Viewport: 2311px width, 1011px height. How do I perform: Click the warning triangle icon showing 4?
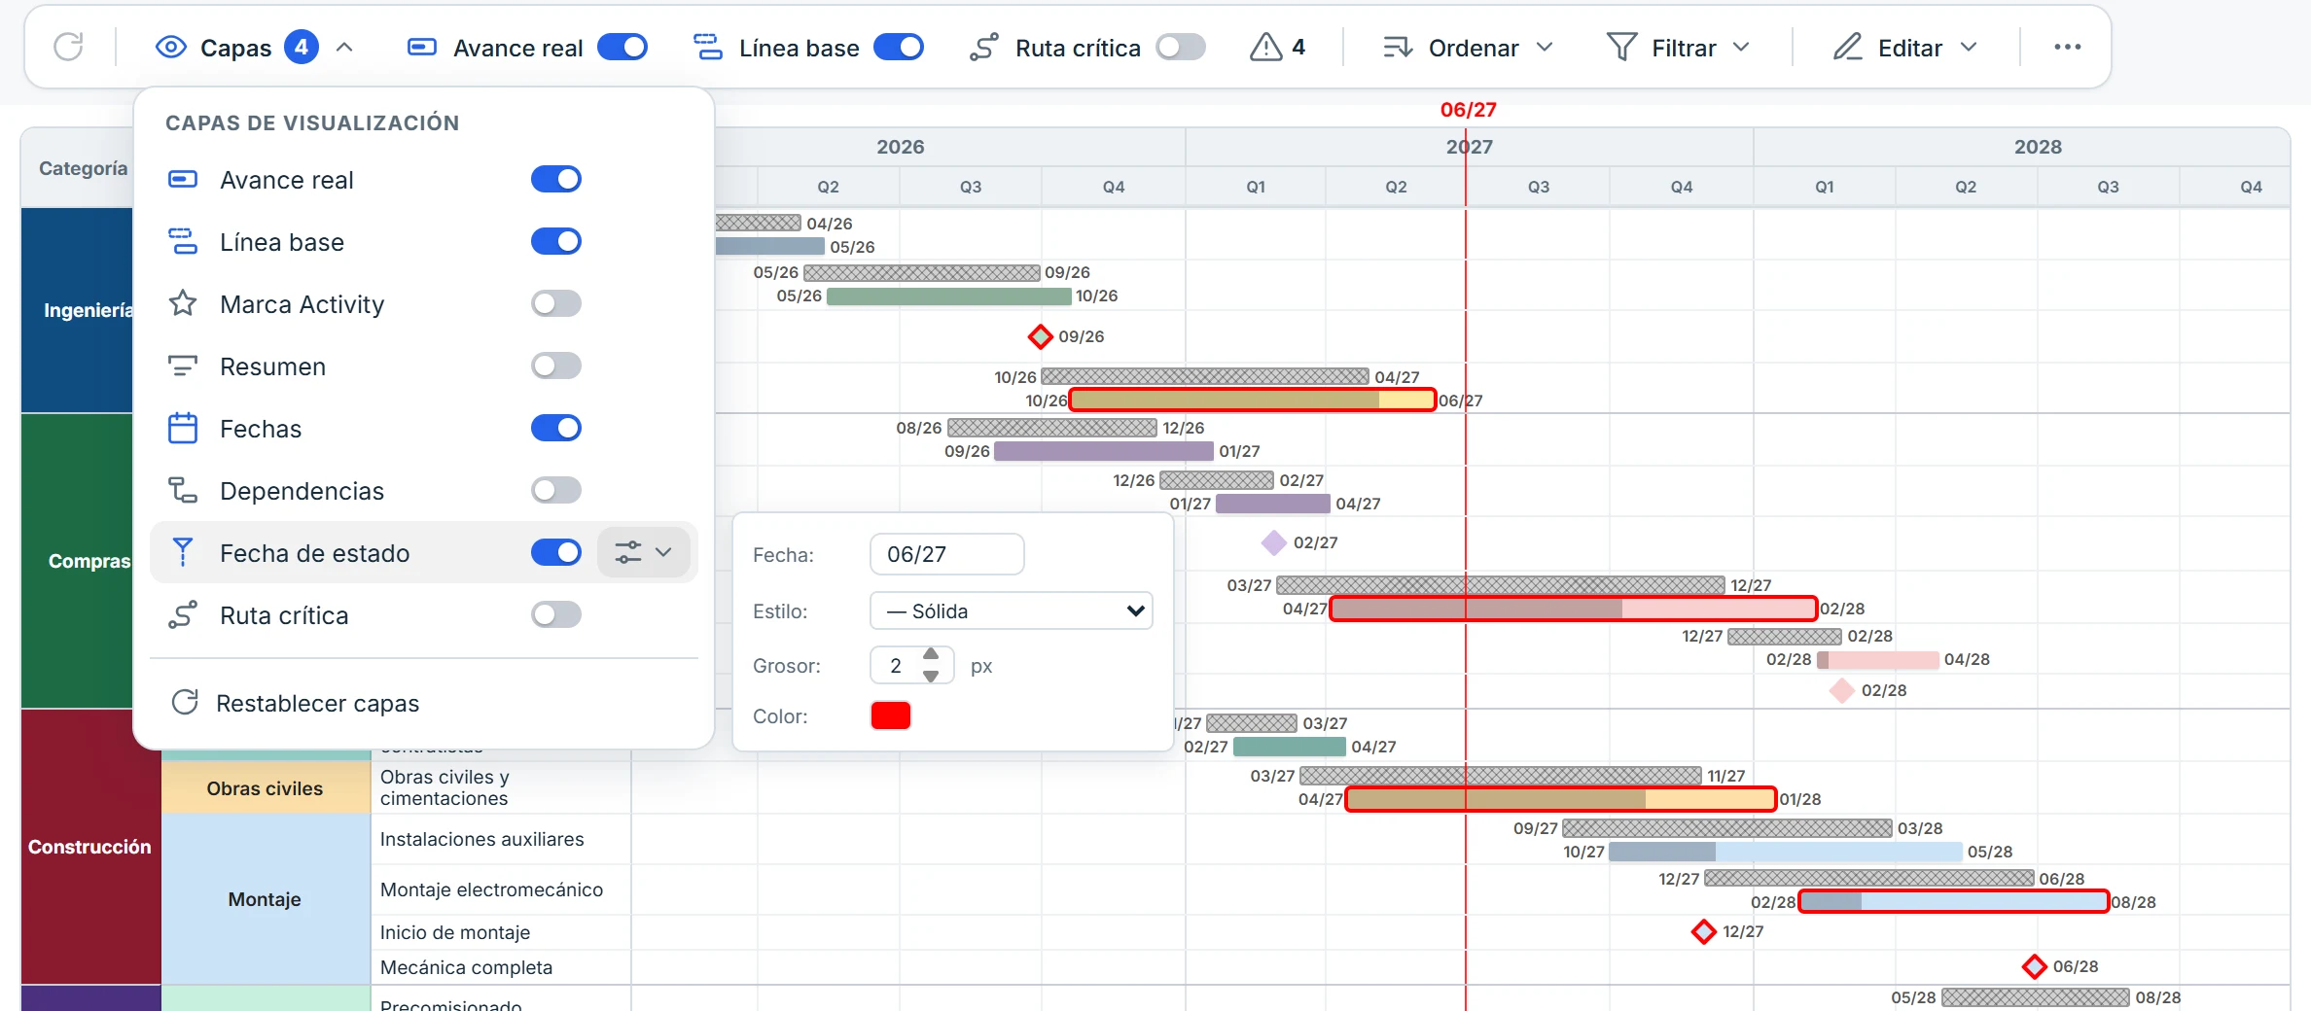coord(1265,47)
